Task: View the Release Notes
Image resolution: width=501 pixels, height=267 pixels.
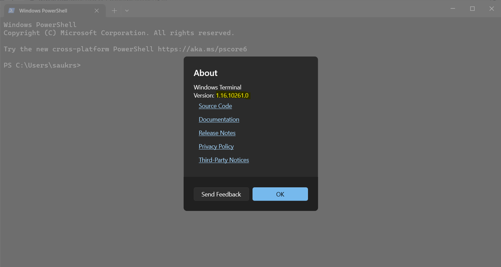Action: (x=217, y=133)
